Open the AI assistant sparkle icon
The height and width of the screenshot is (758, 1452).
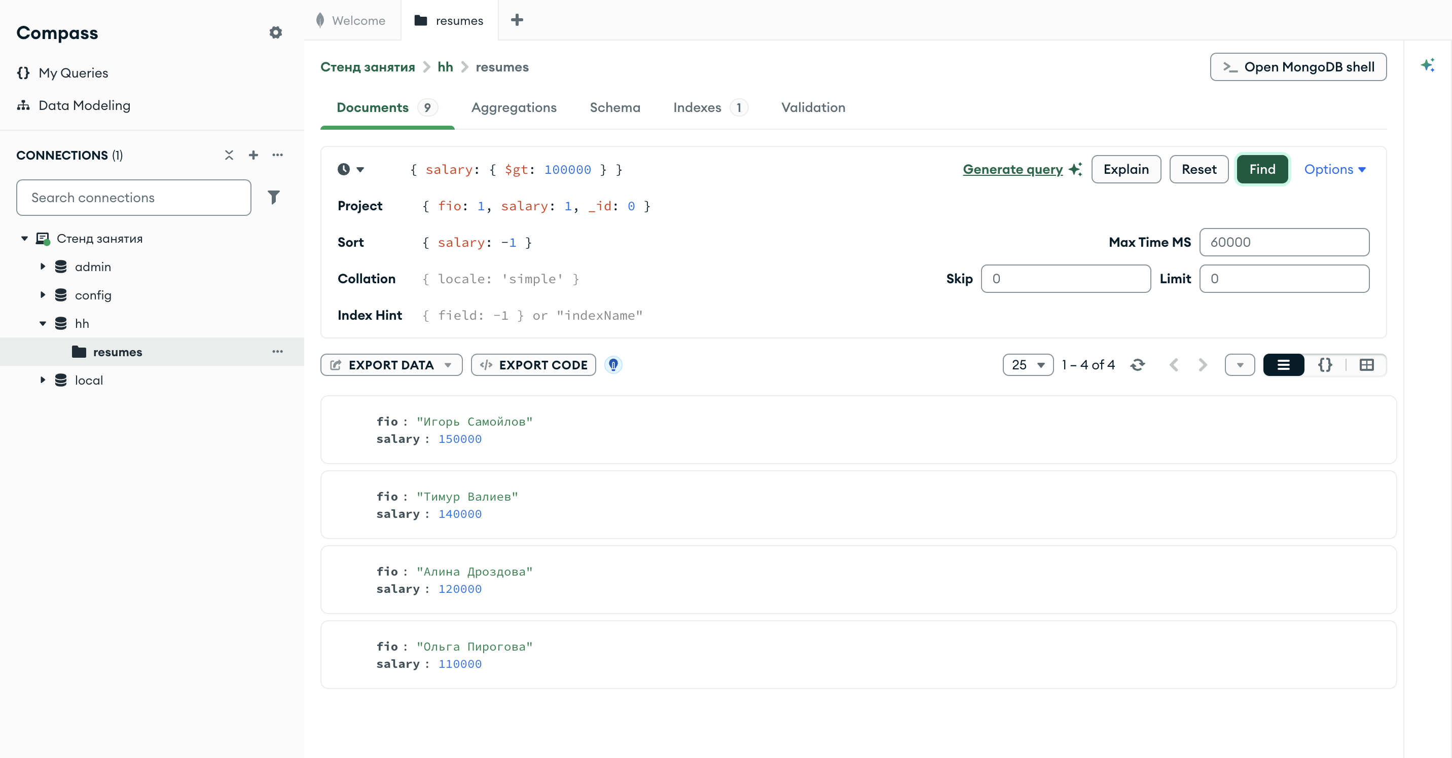[x=1428, y=65]
